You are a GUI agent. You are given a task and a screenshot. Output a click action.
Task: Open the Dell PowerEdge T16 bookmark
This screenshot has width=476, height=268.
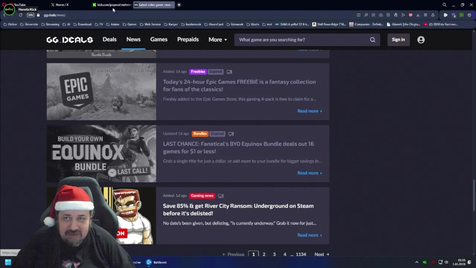tap(329, 24)
